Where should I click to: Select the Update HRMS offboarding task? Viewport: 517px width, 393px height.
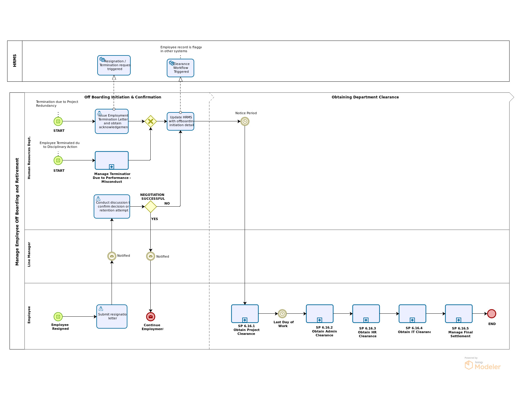pos(180,121)
